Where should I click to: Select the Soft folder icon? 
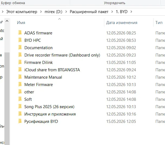coord(20,99)
